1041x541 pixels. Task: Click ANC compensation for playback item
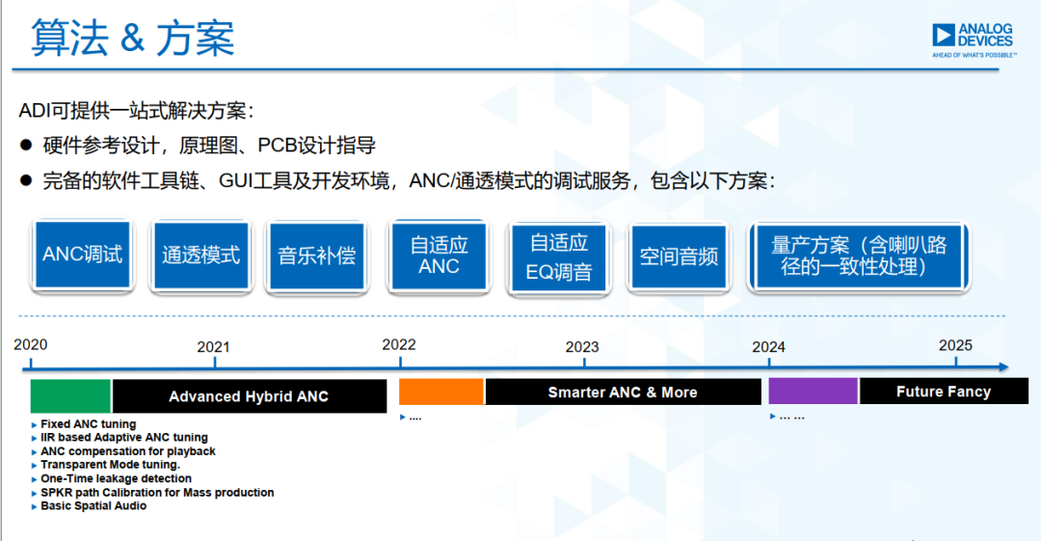coord(128,451)
